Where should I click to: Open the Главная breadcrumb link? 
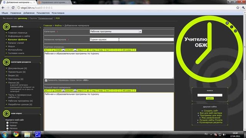coord(48,26)
